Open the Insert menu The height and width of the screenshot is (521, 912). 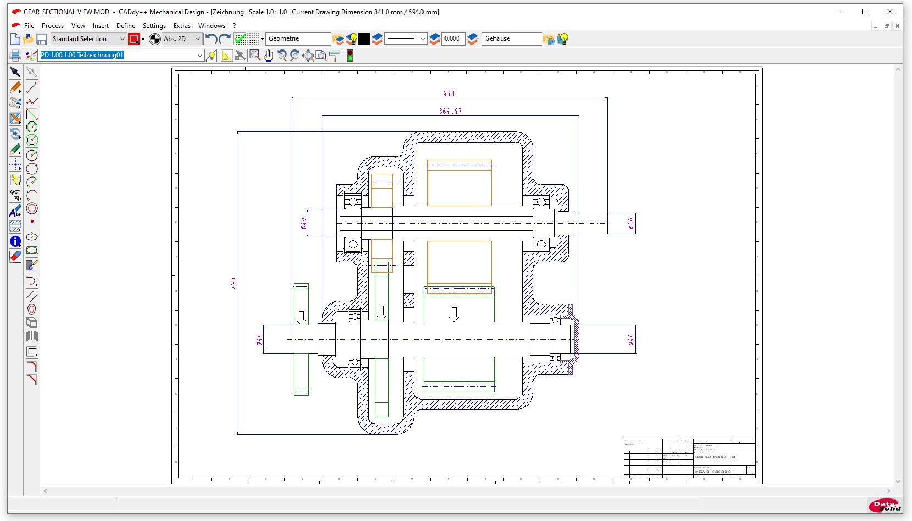click(x=101, y=26)
